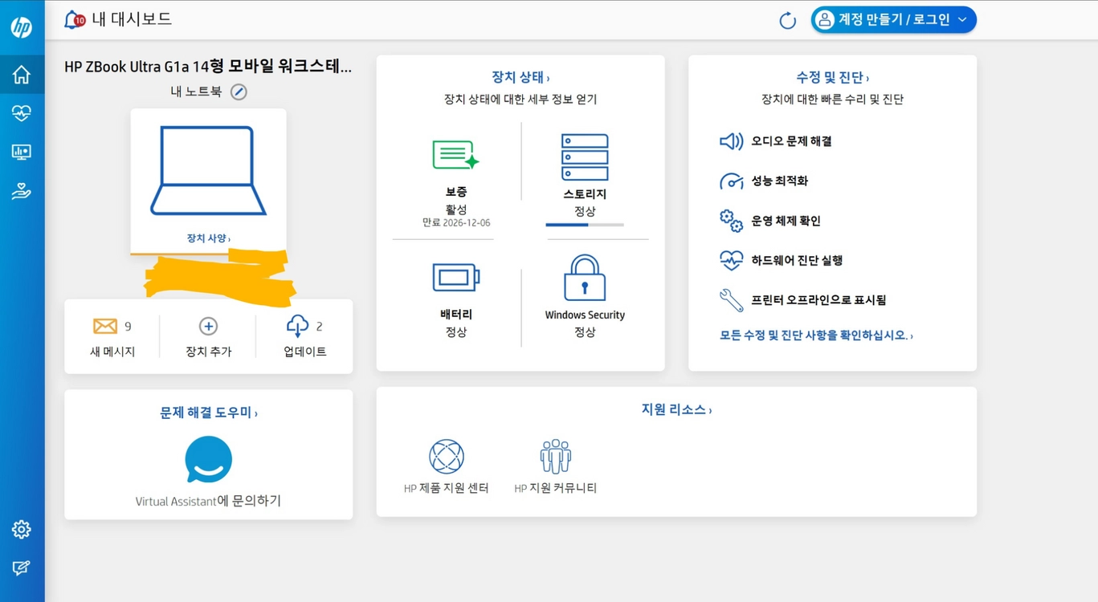Expand 장치 상태 section header
The width and height of the screenshot is (1098, 602).
pyautogui.click(x=520, y=77)
